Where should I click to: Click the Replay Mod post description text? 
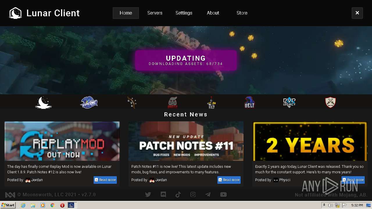[59, 169]
